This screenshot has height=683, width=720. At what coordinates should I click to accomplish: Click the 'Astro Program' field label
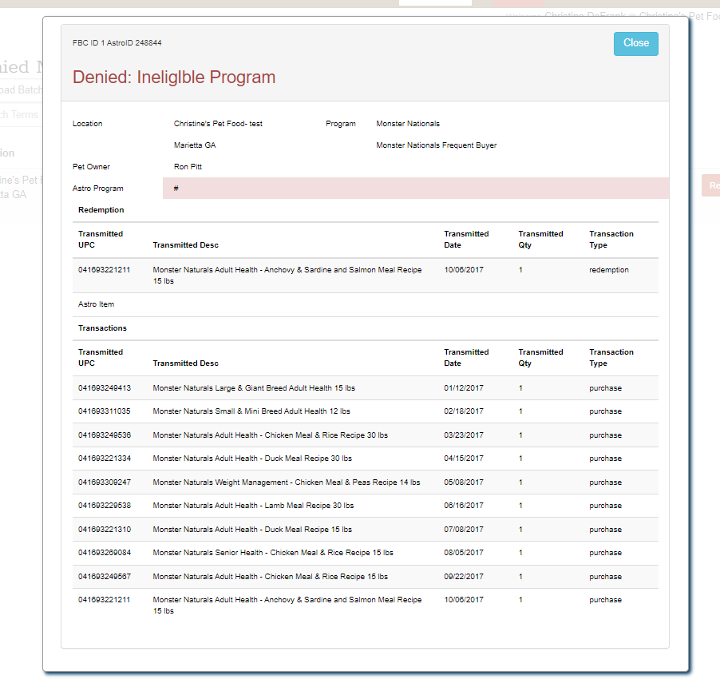coord(98,189)
